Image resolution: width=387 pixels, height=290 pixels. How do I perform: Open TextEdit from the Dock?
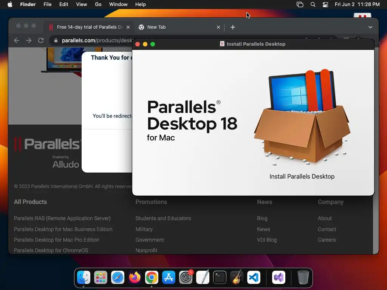203,278
